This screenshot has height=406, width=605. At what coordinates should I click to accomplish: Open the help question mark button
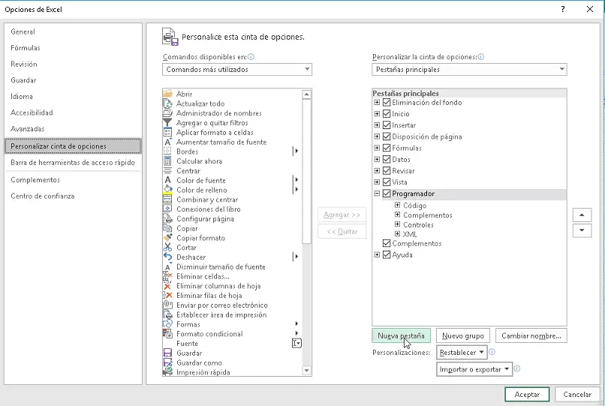(563, 9)
